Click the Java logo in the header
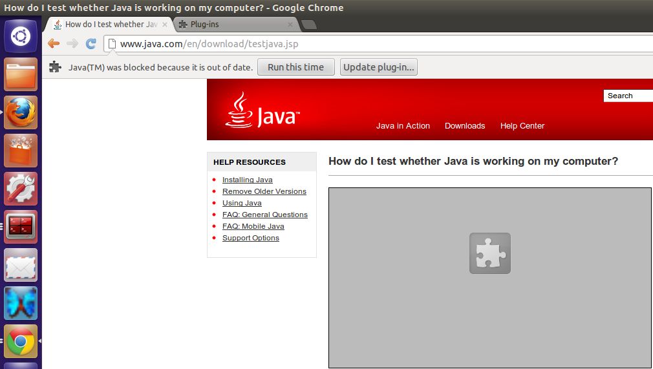Screen dimensions: 653x369 pyautogui.click(x=262, y=111)
